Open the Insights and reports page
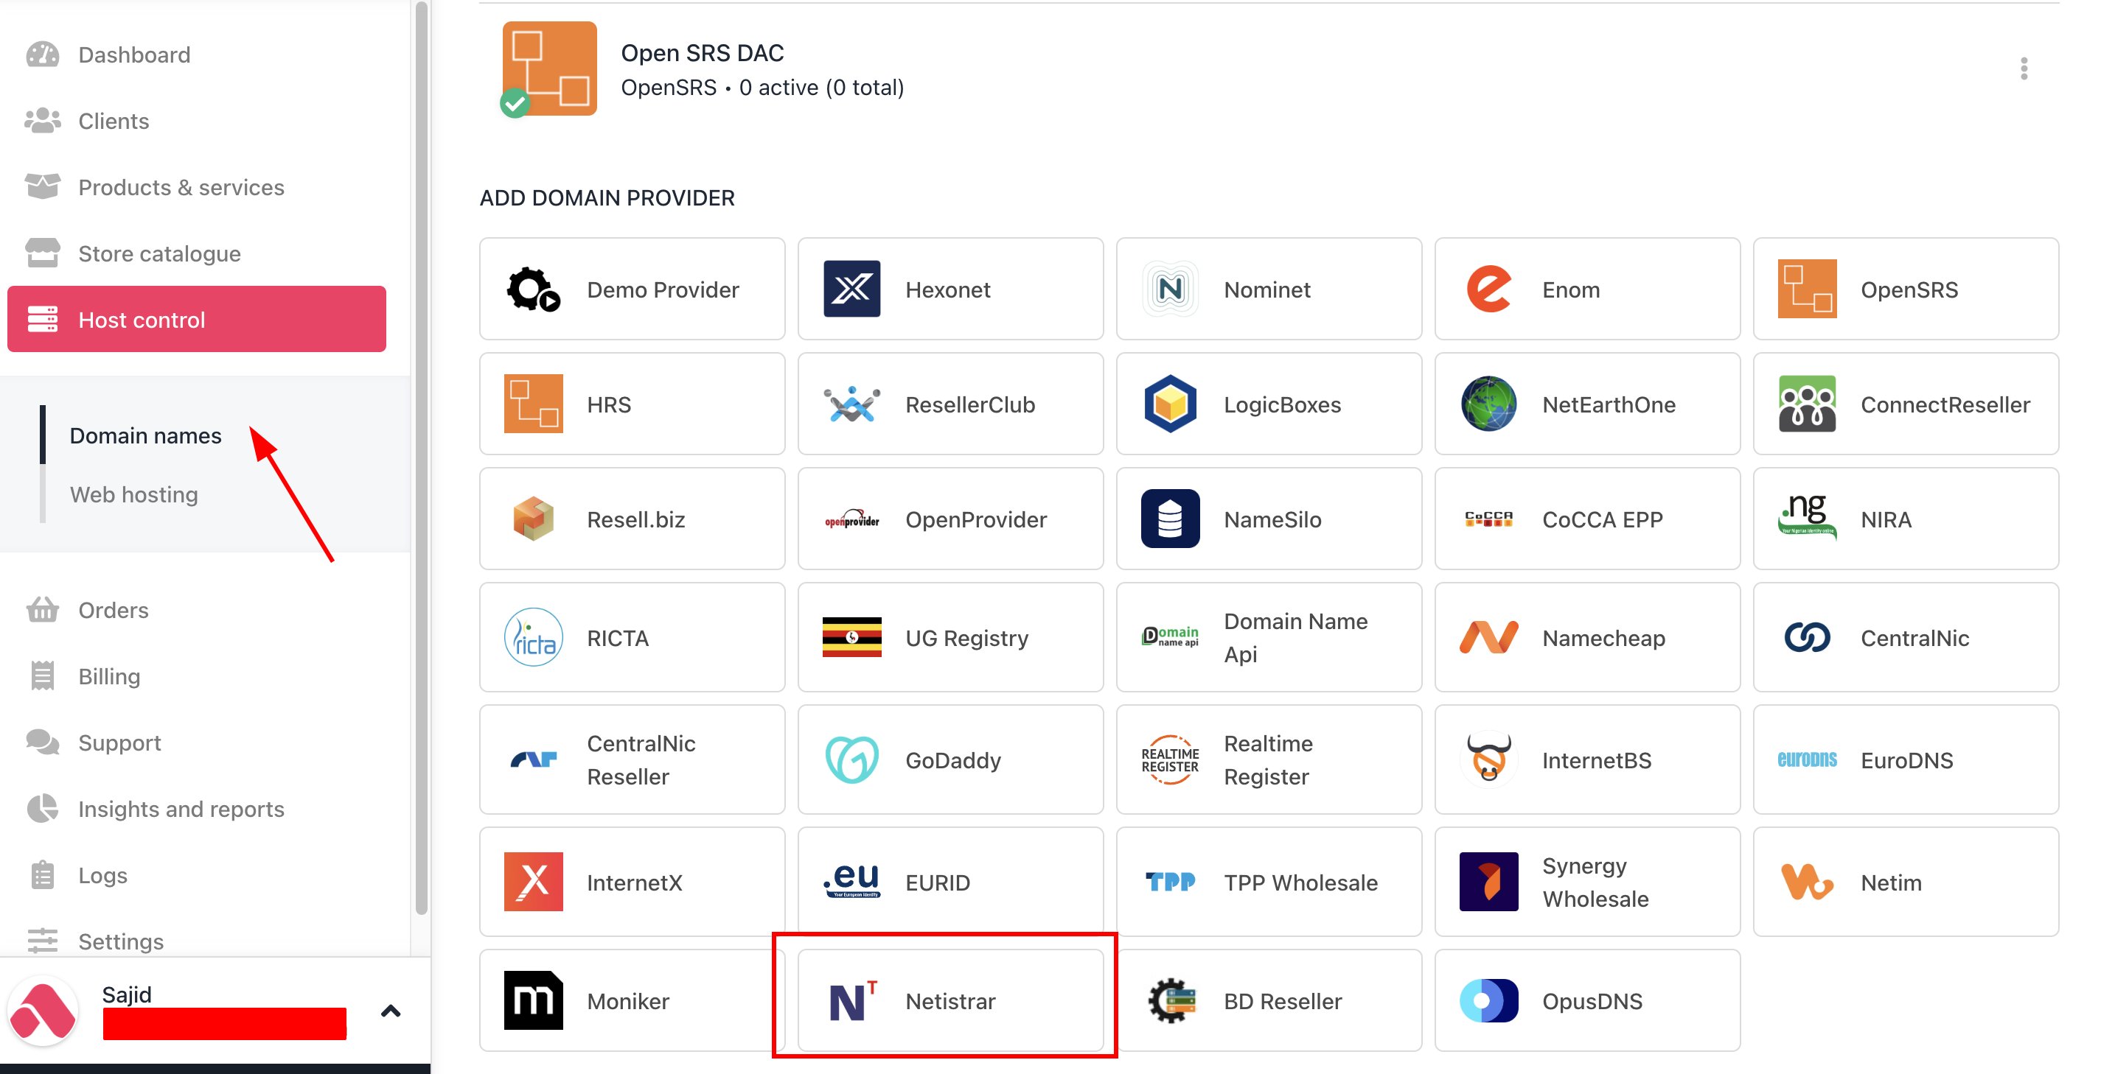The image size is (2101, 1074). point(197,808)
